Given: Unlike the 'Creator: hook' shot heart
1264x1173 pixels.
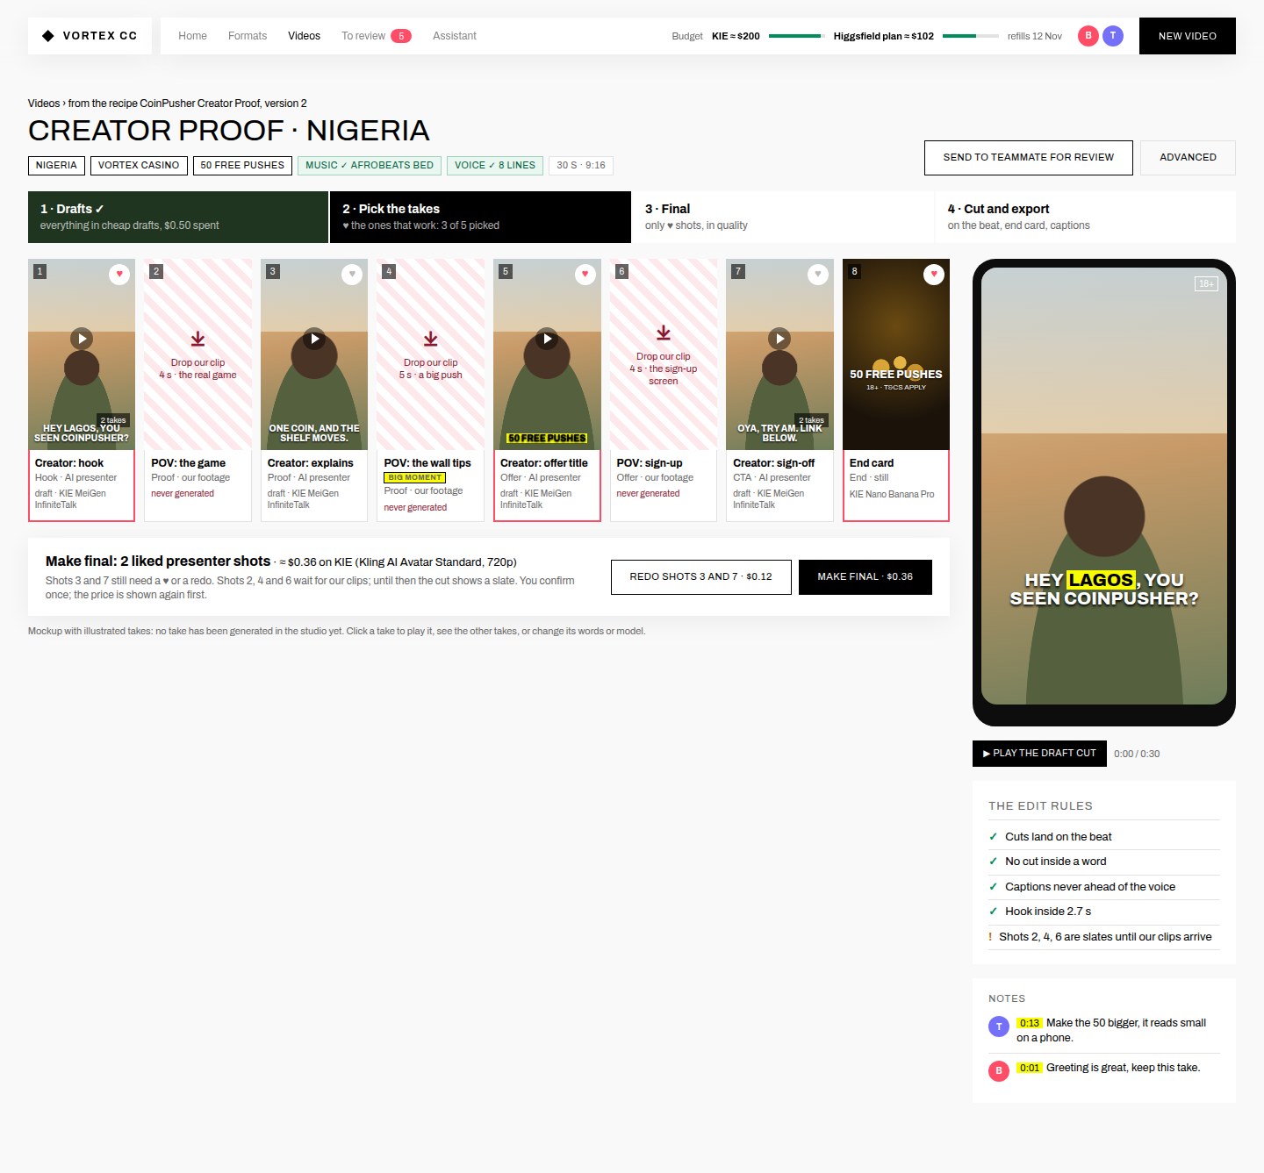Looking at the screenshot, I should pyautogui.click(x=119, y=275).
